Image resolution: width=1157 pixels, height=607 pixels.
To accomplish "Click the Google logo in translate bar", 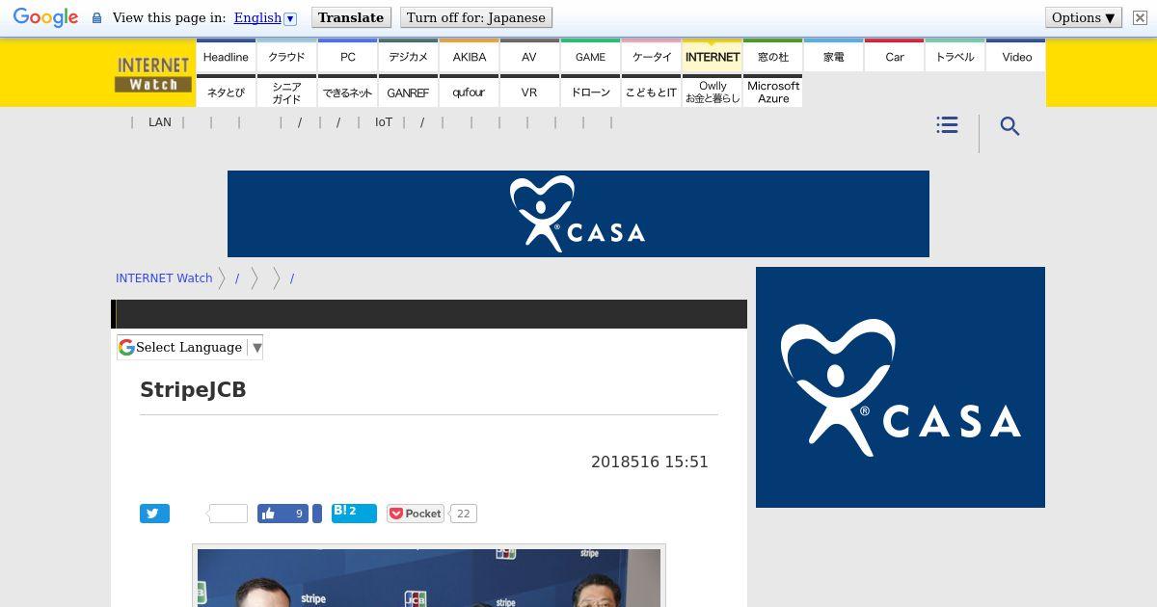I will (x=45, y=17).
